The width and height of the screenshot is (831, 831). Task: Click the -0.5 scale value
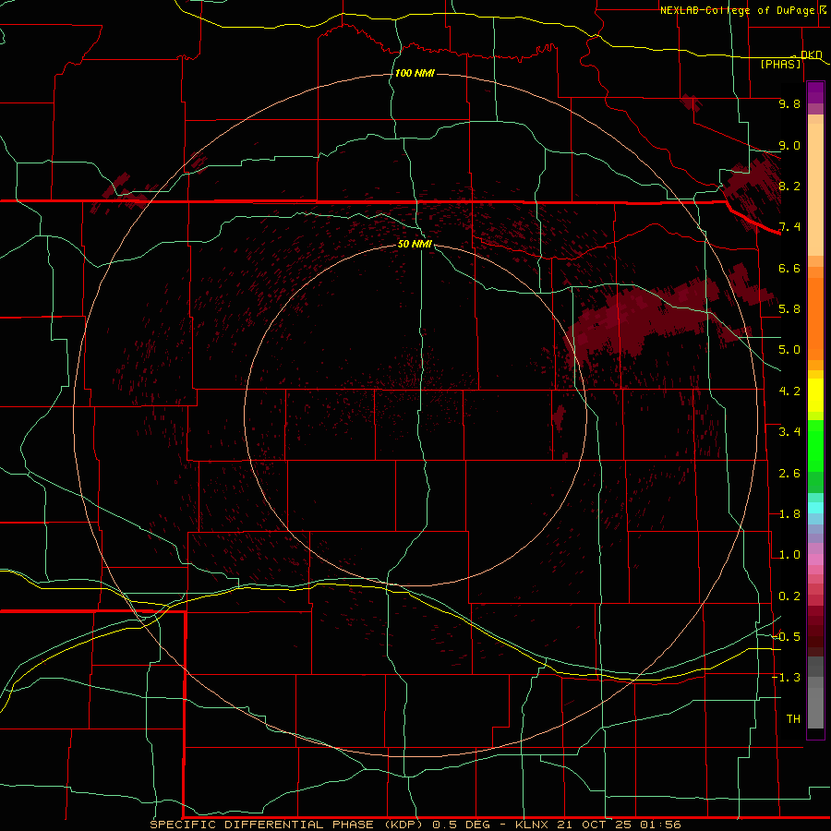click(x=786, y=637)
